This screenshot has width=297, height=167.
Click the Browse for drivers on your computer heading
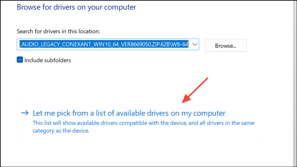point(76,7)
